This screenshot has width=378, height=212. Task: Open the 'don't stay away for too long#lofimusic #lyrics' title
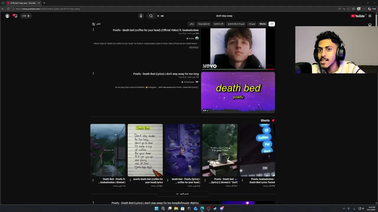point(155,203)
